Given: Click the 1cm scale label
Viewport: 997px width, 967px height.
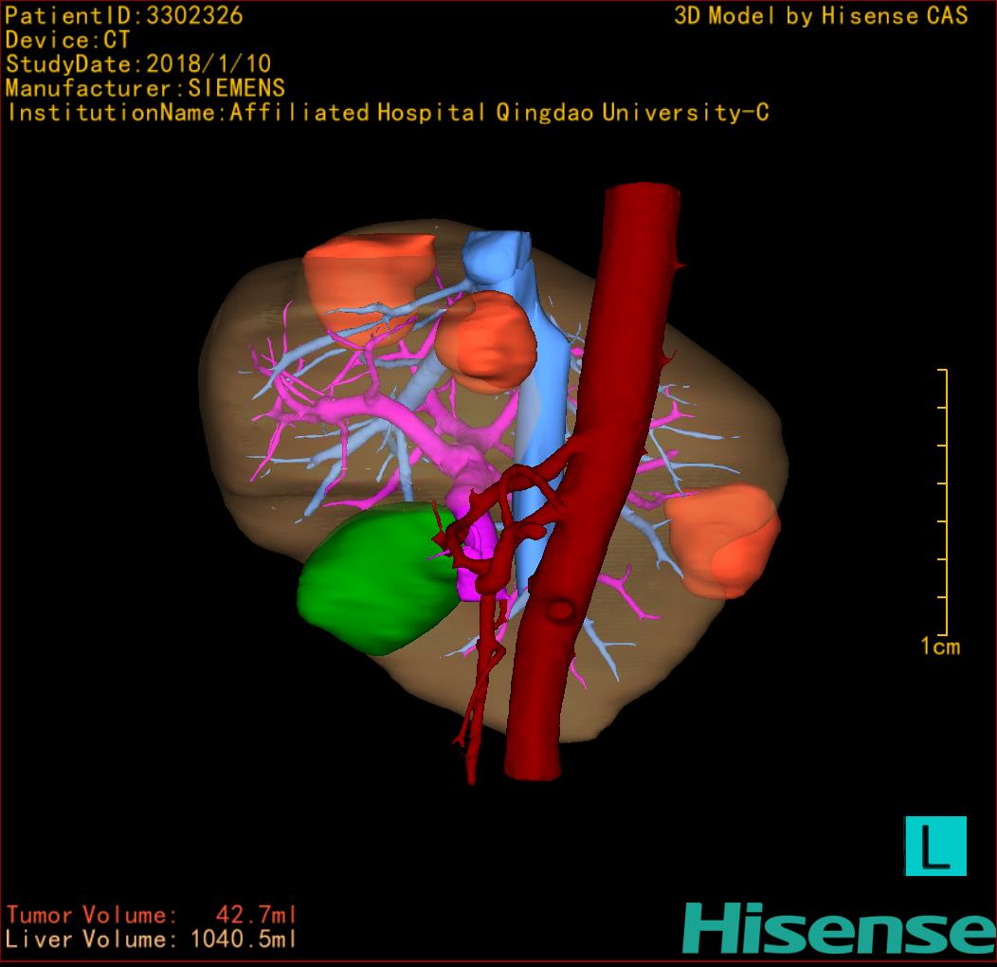Looking at the screenshot, I should click(940, 647).
